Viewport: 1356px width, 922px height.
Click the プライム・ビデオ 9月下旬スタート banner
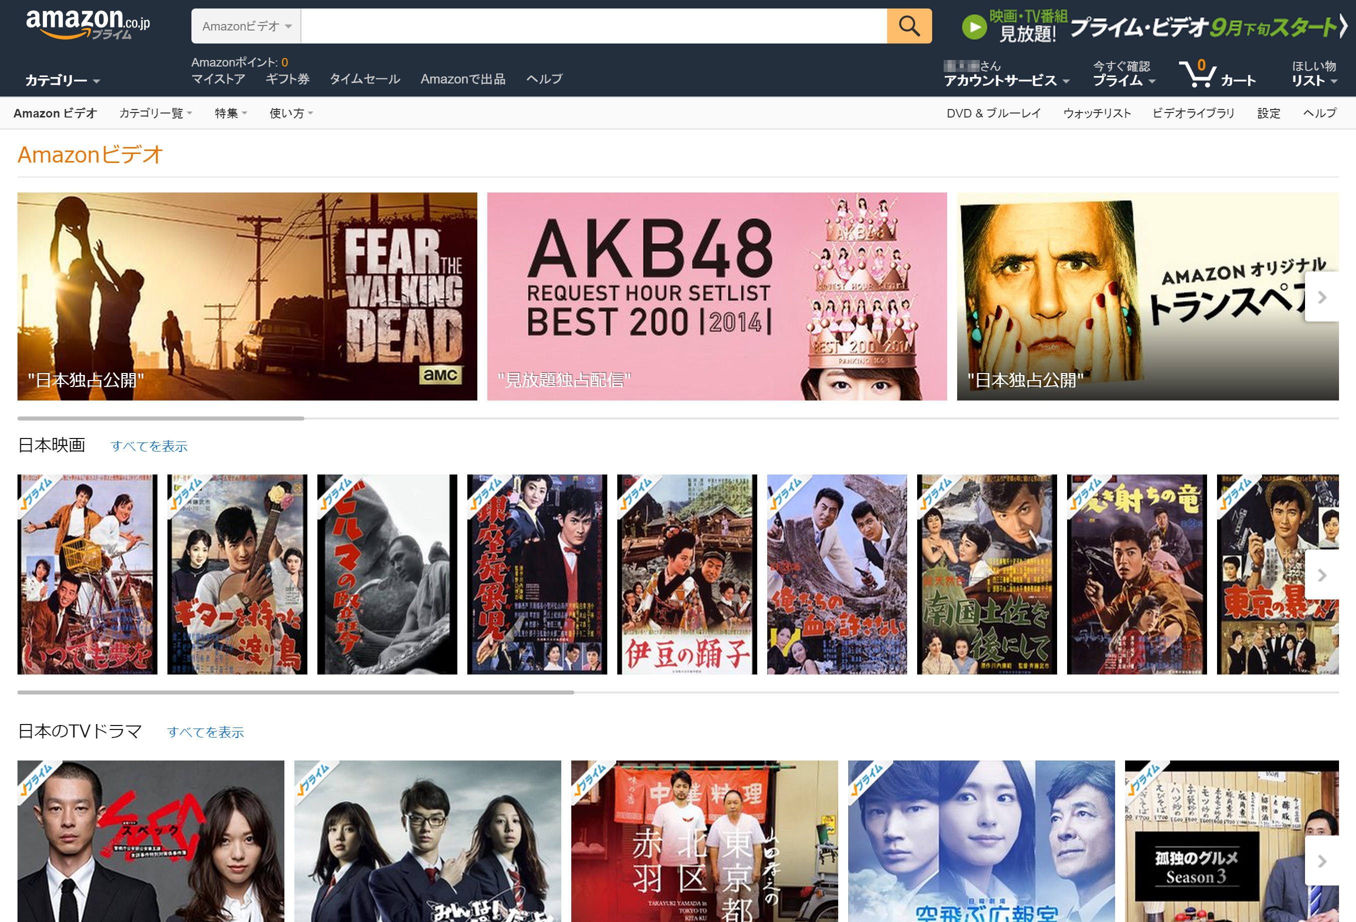pos(1155,27)
